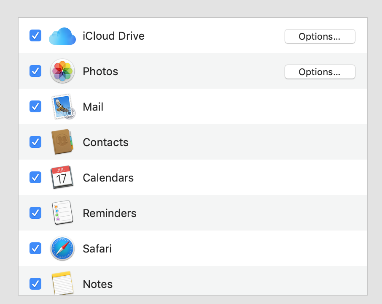Screen dimensions: 382x304
Task: Disable the Reminders checkbox
Action: coord(35,213)
